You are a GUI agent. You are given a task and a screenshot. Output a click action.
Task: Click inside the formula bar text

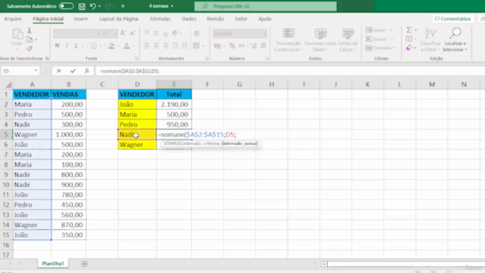click(130, 71)
